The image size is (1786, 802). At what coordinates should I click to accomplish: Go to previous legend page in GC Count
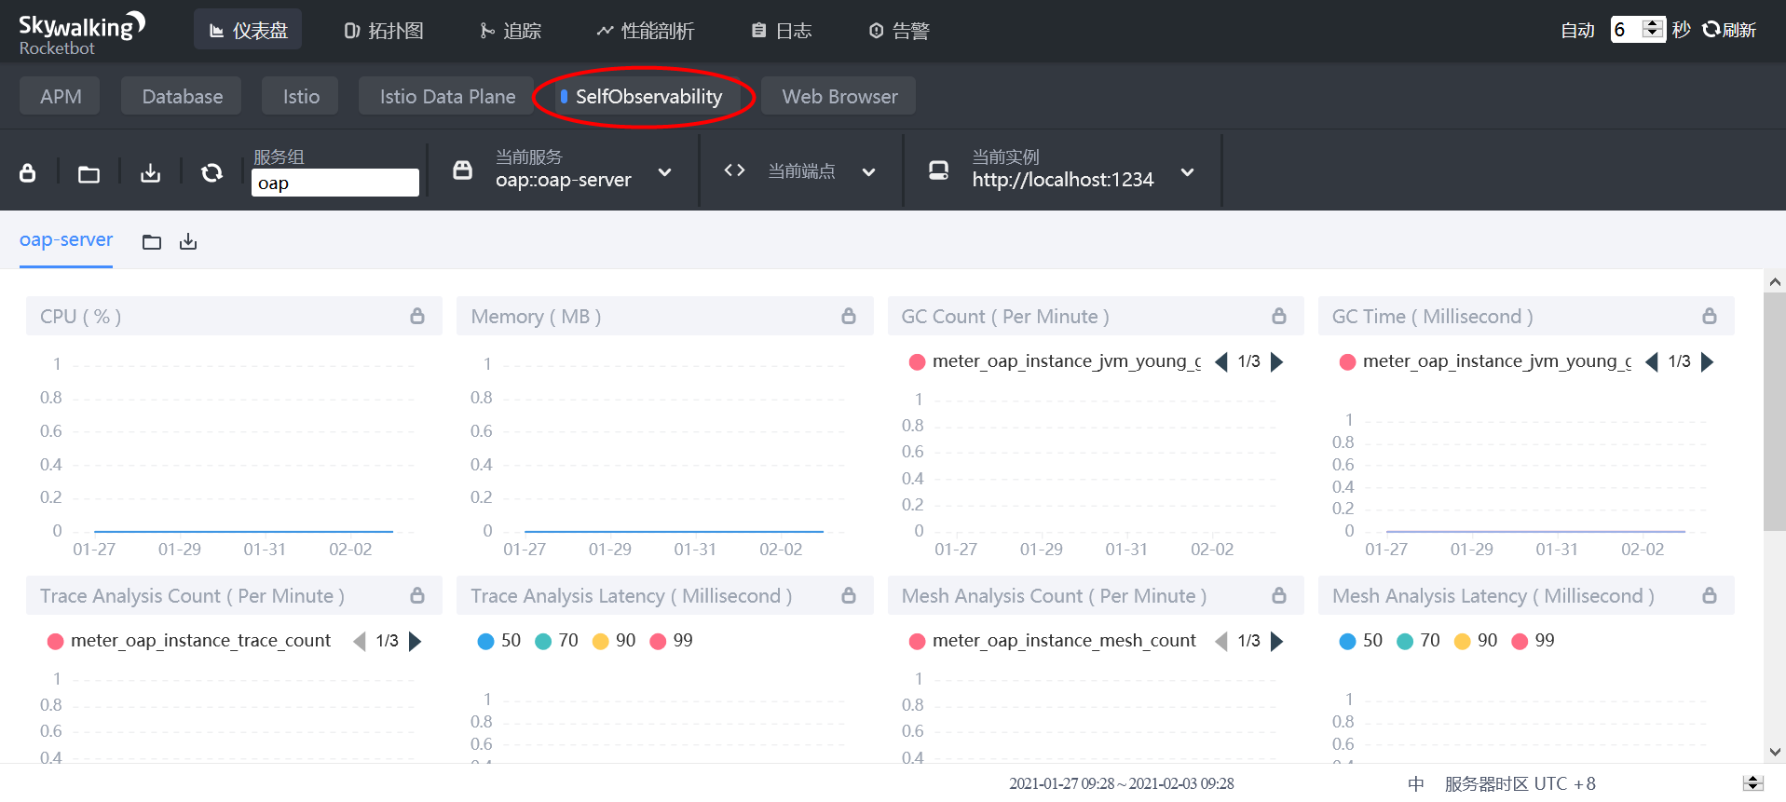coord(1221,361)
